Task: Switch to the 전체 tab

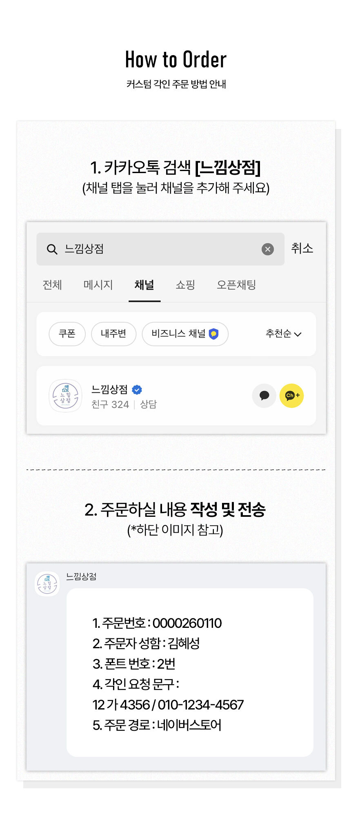Action: coord(52,285)
